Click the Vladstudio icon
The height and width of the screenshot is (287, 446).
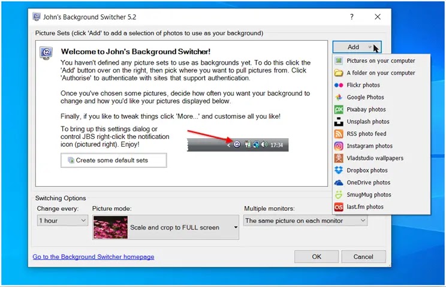click(x=339, y=158)
